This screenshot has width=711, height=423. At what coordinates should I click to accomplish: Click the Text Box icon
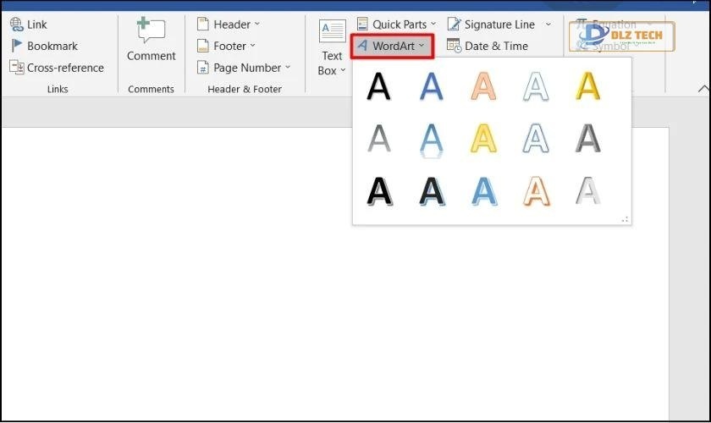coord(332,32)
